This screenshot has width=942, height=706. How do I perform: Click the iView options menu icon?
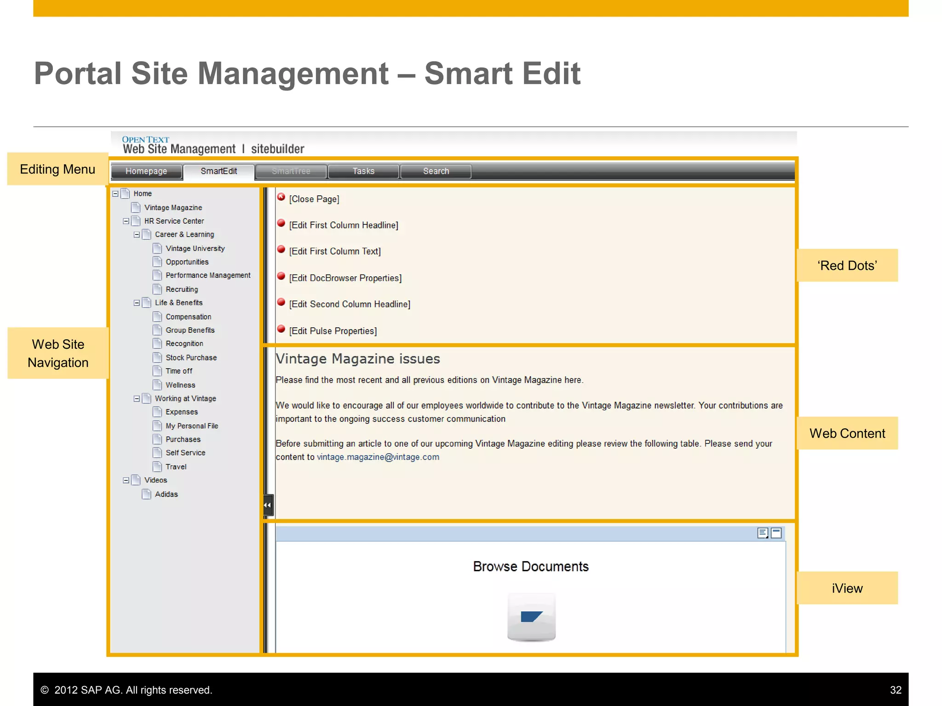point(763,533)
